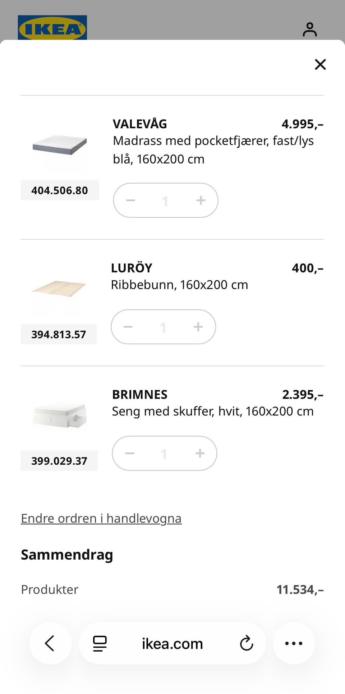345x694 pixels.
Task: Open the user account profile icon
Action: pos(309,29)
